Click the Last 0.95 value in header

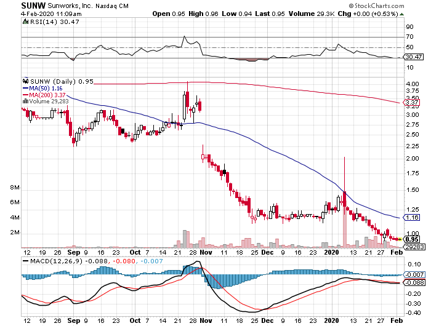[x=270, y=14]
